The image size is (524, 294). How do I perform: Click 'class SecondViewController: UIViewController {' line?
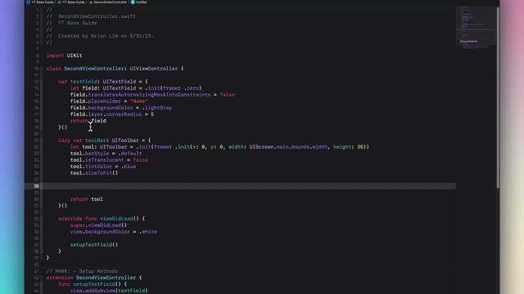pos(115,69)
